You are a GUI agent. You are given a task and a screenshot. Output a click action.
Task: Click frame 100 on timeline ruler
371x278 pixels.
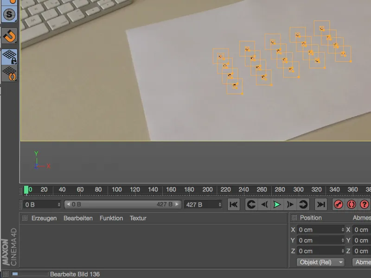[x=117, y=190]
